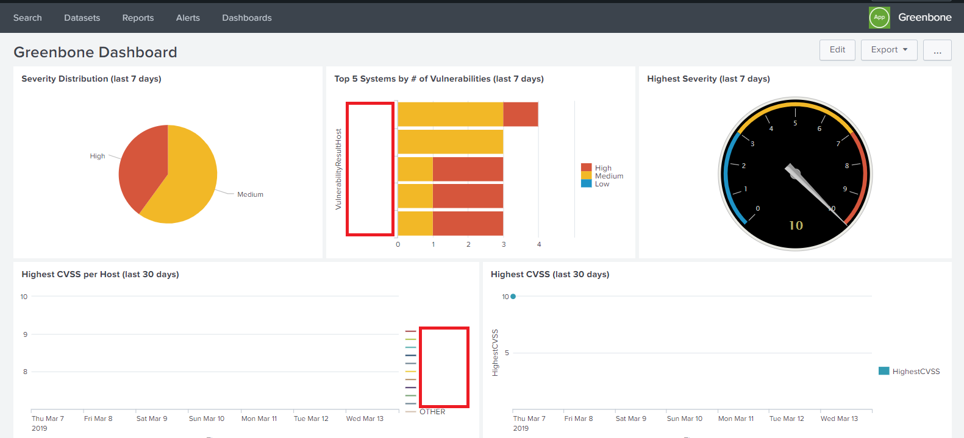This screenshot has width=964, height=438.
Task: Click the red segment of the top bar
Action: (x=521, y=115)
